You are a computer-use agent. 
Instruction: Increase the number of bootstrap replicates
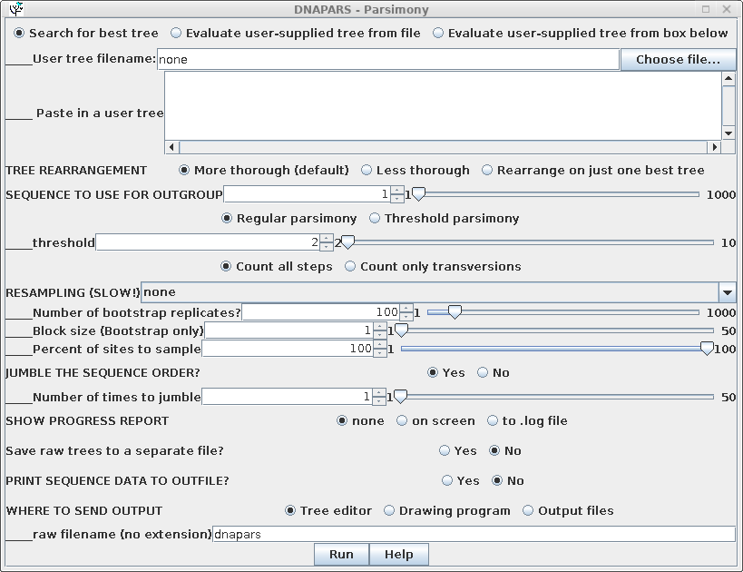point(406,308)
